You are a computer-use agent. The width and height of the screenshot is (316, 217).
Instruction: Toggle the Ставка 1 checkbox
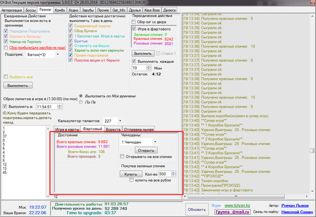pos(158,53)
